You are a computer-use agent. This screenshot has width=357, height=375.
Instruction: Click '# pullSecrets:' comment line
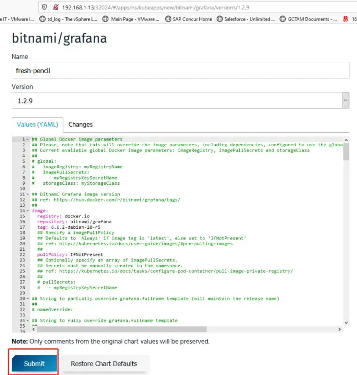[x=56, y=282]
